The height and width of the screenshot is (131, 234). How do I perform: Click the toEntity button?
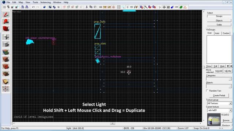(228, 71)
